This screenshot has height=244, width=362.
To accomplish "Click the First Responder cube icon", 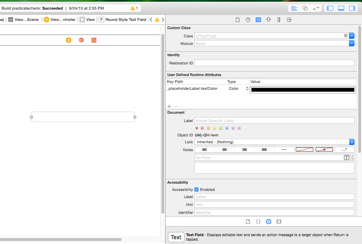I will pos(81,40).
